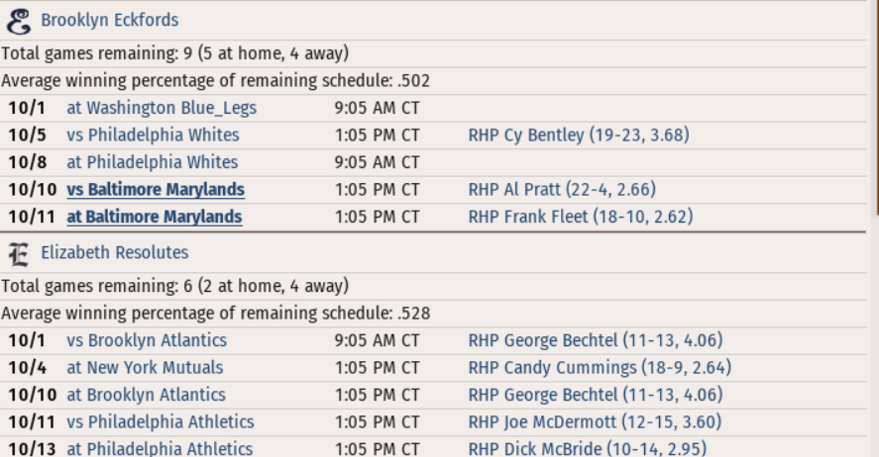Open the Brooklyn Eckfords team page link

point(110,20)
